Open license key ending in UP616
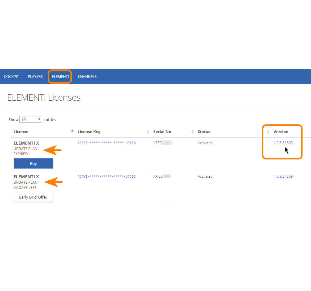311x291 pixels. click(x=106, y=143)
